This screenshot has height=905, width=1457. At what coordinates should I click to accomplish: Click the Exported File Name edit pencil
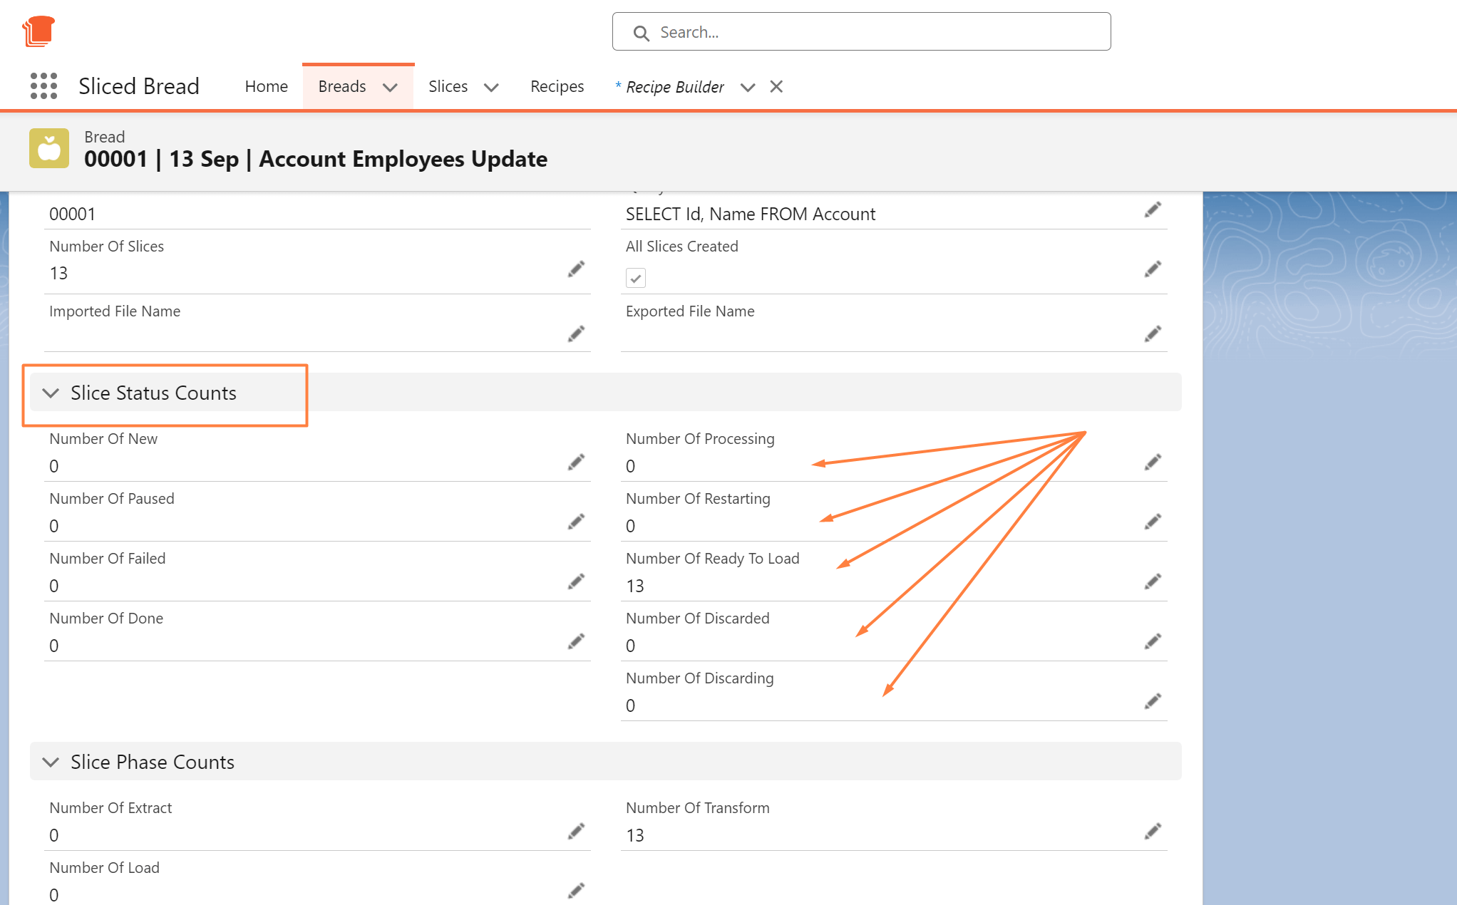click(1153, 333)
